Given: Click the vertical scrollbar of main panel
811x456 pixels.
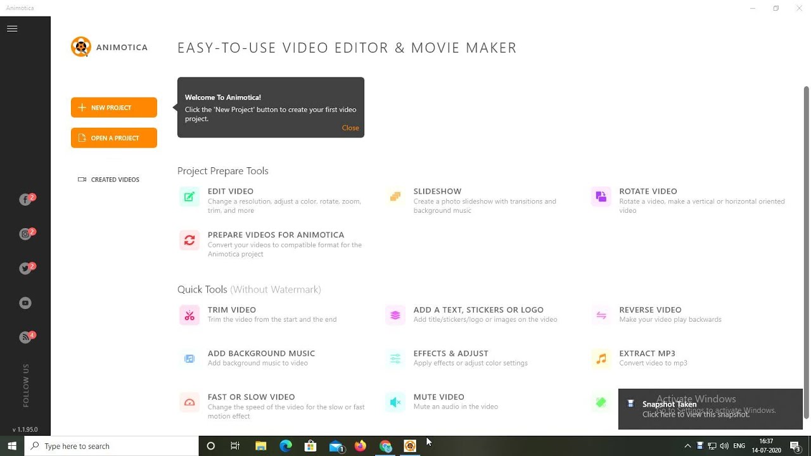Looking at the screenshot, I should pyautogui.click(x=807, y=252).
